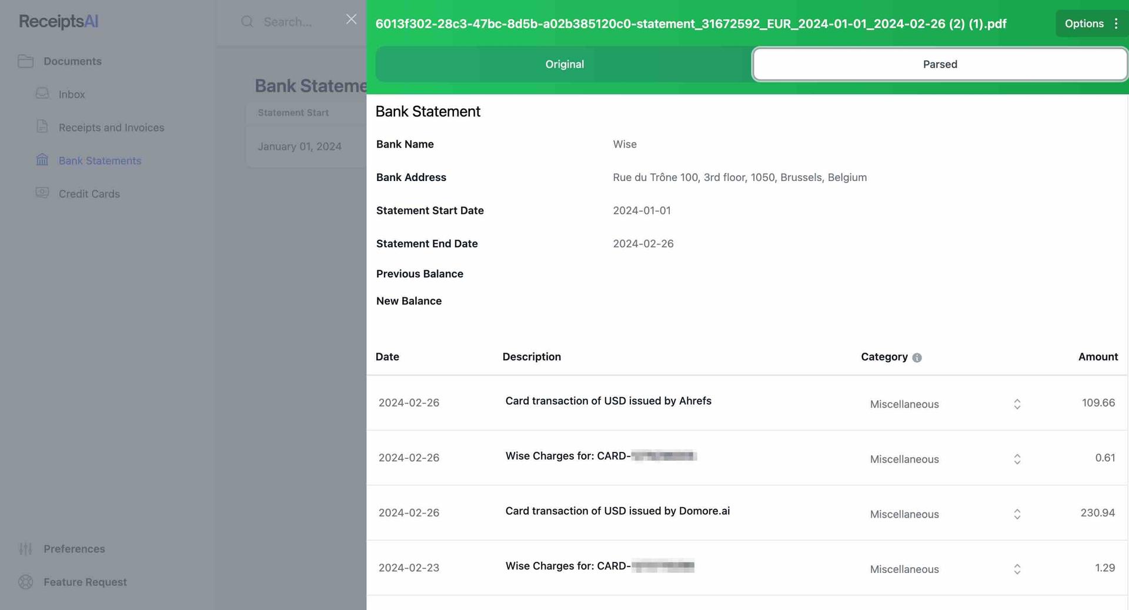The width and height of the screenshot is (1129, 610).
Task: Click the Bank Statement panel heading
Action: [428, 112]
